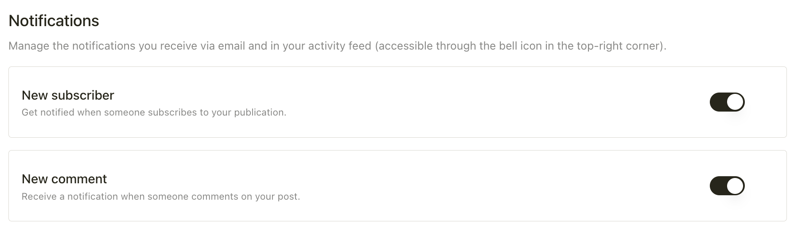Click the dark track of New subscriber switch
This screenshot has height=232, width=794.
pos(718,102)
